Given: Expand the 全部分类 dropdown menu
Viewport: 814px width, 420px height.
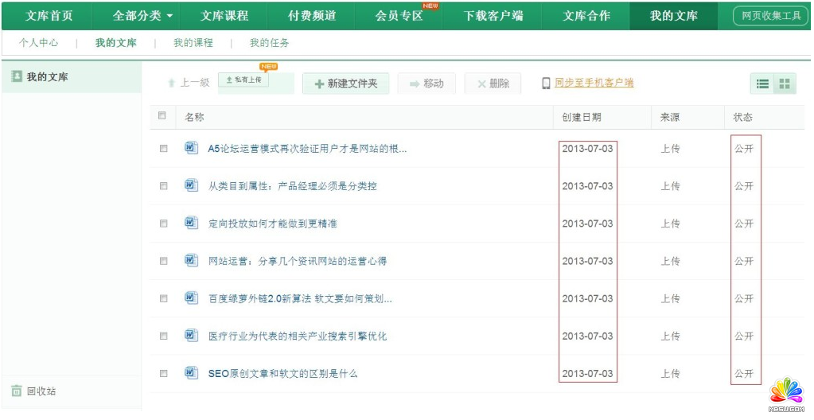Looking at the screenshot, I should [x=143, y=16].
